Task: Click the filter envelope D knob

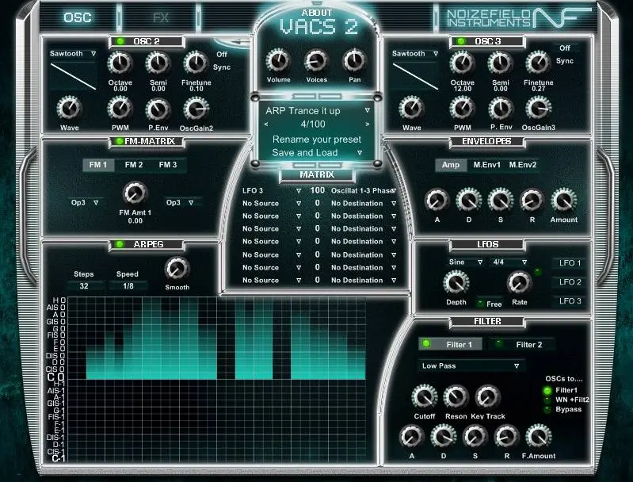Action: [x=444, y=437]
